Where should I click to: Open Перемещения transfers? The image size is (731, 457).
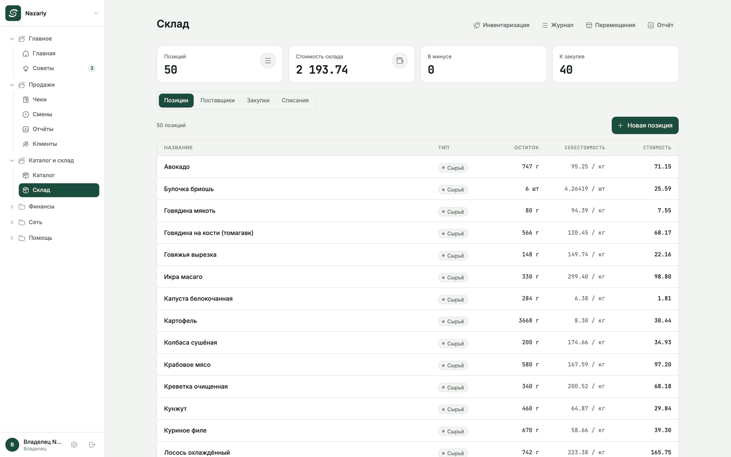click(610, 25)
